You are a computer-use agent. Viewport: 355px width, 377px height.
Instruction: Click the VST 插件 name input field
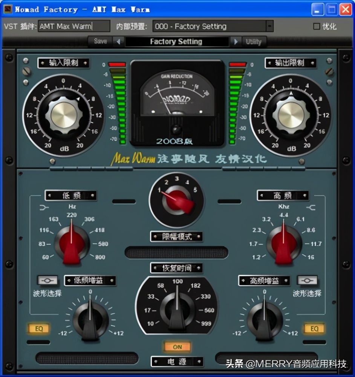pos(73,26)
